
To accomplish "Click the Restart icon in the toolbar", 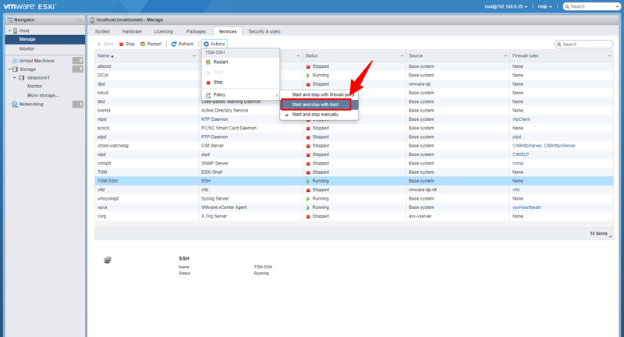I will pos(143,44).
